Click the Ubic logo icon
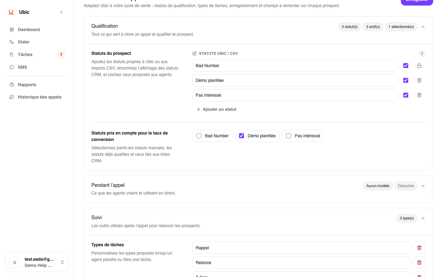443x277 pixels. pos(11,12)
